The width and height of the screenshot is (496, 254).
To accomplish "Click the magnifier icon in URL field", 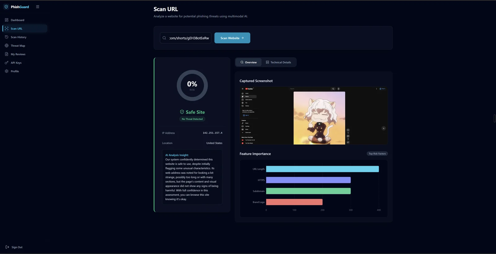I will [164, 38].
